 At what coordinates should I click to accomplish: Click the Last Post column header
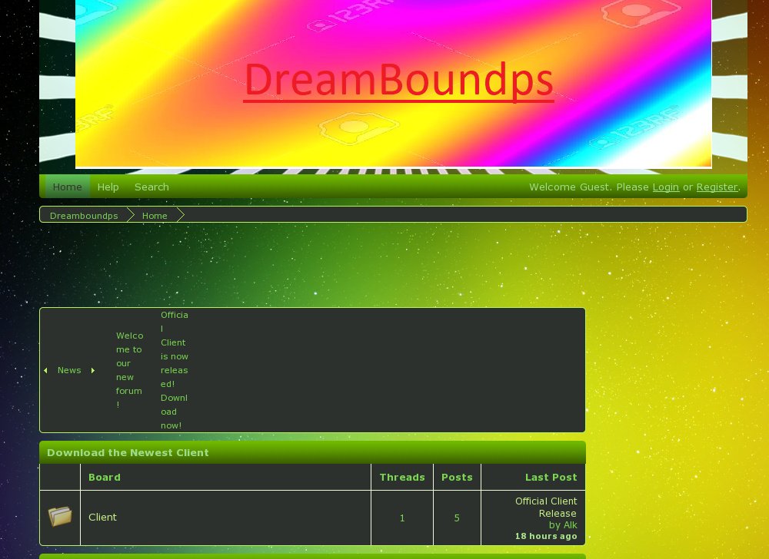point(551,477)
